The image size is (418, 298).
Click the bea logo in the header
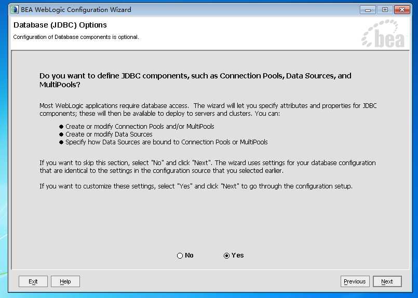pos(383,34)
